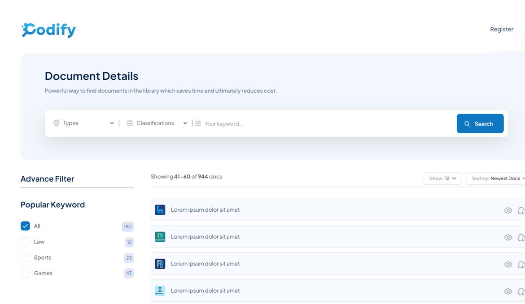Change the Show: 12 results dropdown
This screenshot has width=525, height=304.
tap(442, 178)
